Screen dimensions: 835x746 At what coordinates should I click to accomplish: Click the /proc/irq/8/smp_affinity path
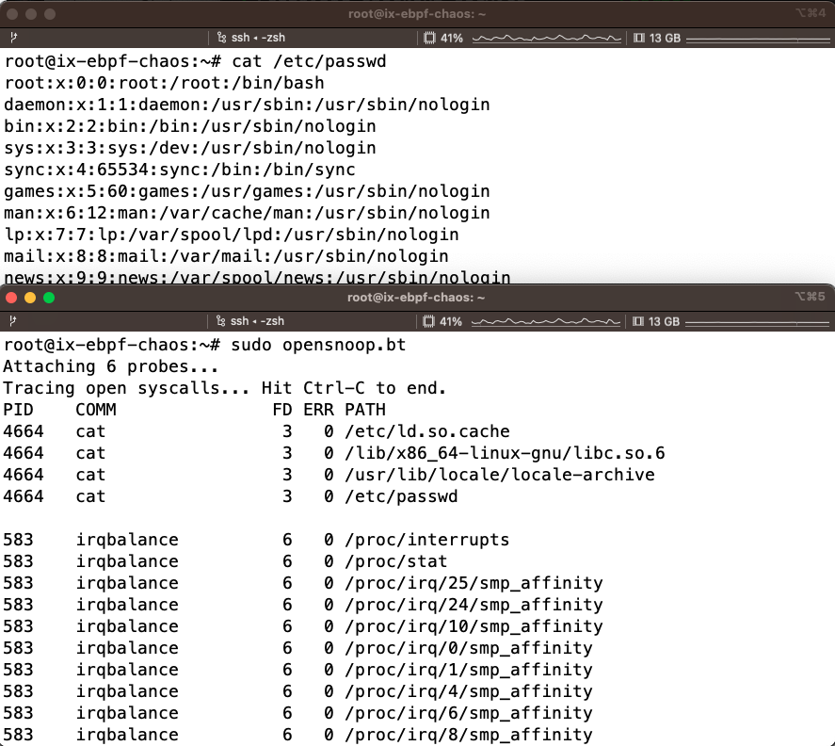(469, 735)
